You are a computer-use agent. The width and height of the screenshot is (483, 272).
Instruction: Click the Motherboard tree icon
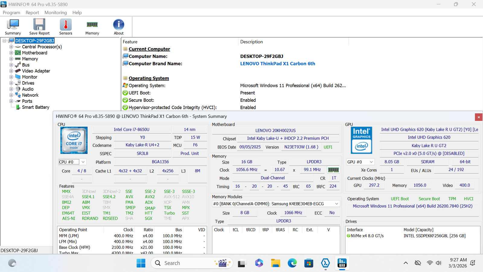pyautogui.click(x=18, y=53)
